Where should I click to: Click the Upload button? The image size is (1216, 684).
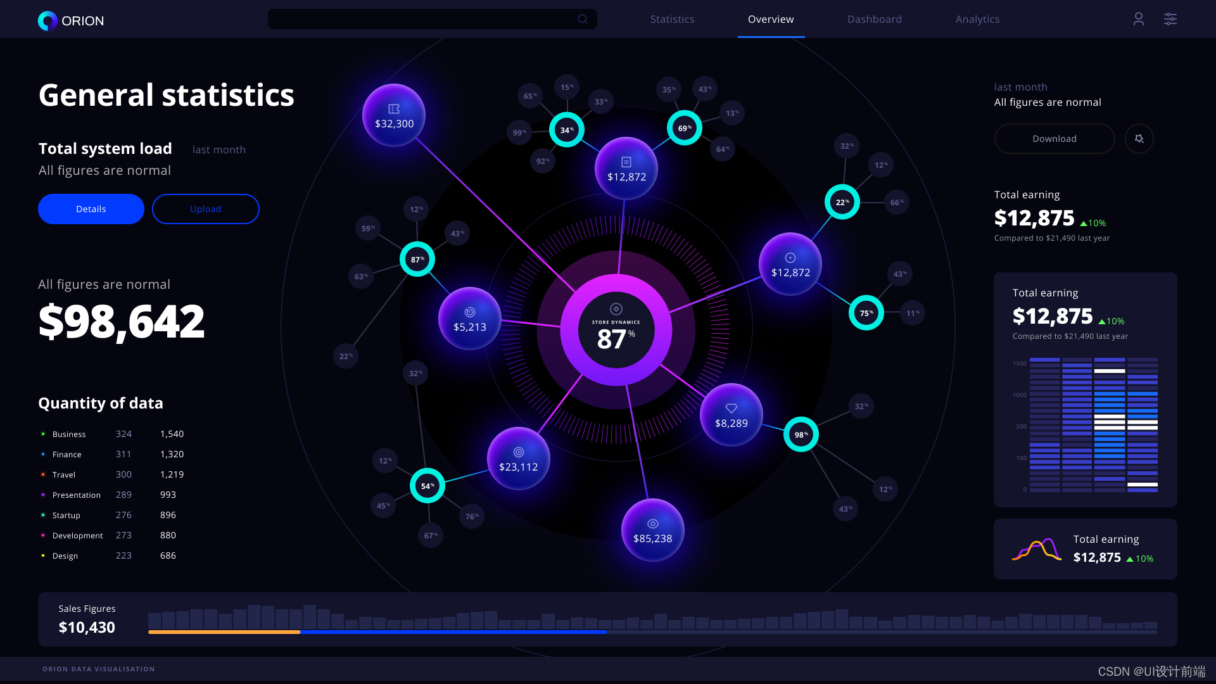pyautogui.click(x=205, y=209)
